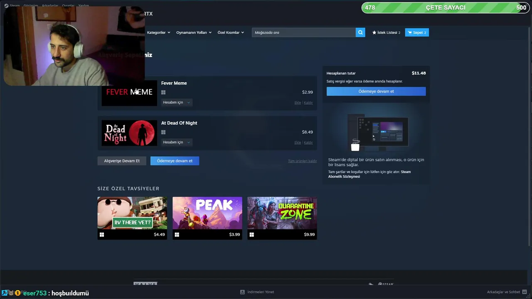Click the $3.99 price on PEAK card

234,235
